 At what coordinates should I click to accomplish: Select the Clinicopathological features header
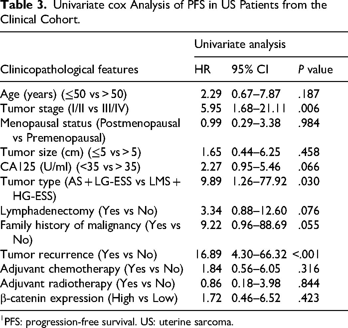pyautogui.click(x=69, y=70)
